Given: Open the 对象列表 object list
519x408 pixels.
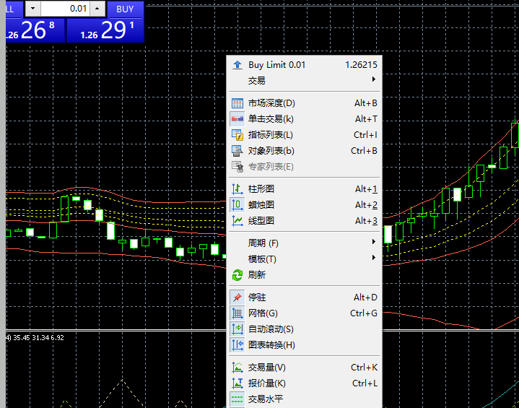Looking at the screenshot, I should [271, 151].
